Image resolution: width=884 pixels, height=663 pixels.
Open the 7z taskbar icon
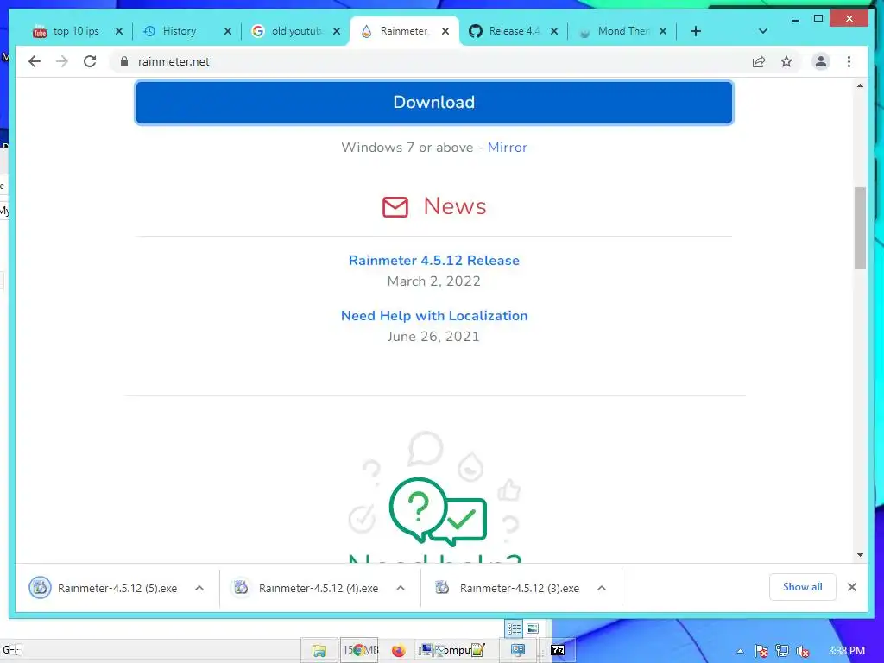[559, 650]
